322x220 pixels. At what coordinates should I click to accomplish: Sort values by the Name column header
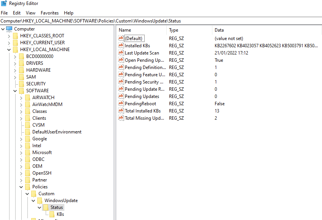[x=141, y=30]
